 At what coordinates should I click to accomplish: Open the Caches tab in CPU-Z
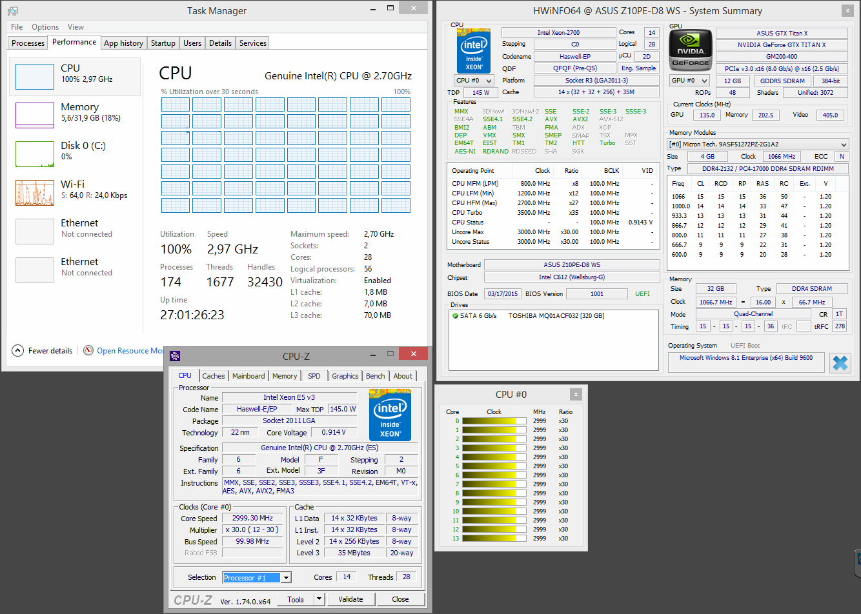[x=214, y=376]
